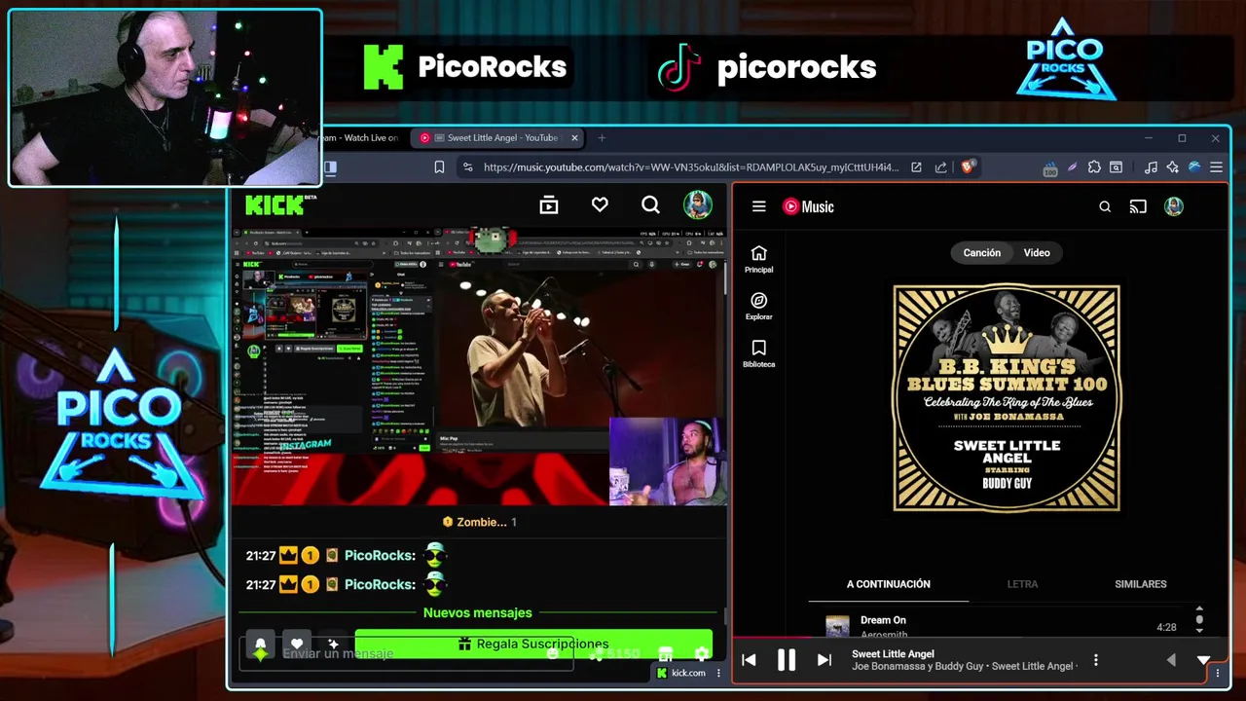Switch to the Sweet Little Angel browser tab

[496, 138]
